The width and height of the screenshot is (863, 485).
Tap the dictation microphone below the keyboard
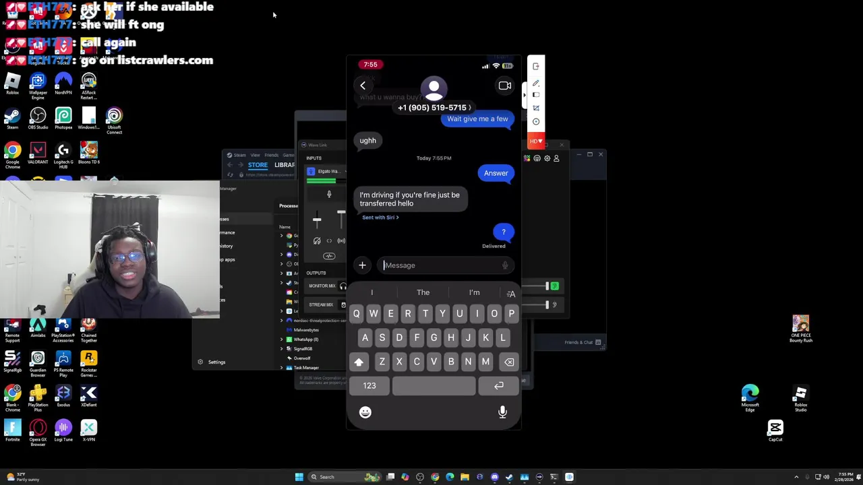502,412
